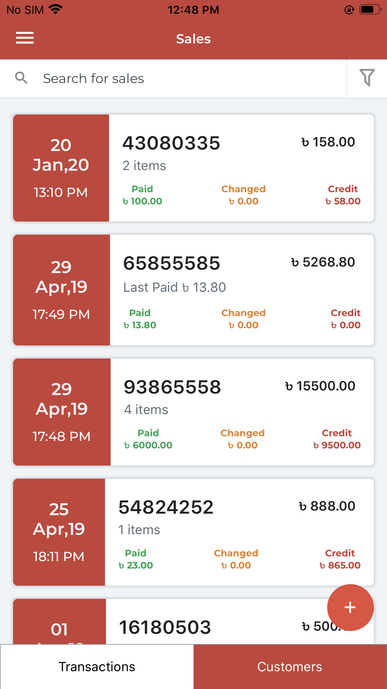Screen dimensions: 387x689
Task: Switch to the Customers tab
Action: click(x=290, y=667)
